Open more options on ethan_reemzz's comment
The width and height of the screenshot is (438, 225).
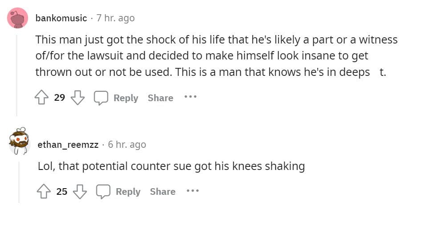pyautogui.click(x=193, y=191)
